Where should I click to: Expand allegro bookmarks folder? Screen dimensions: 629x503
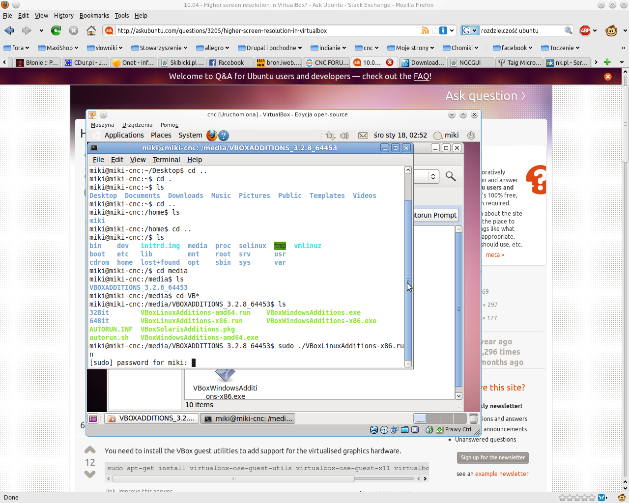click(x=213, y=48)
